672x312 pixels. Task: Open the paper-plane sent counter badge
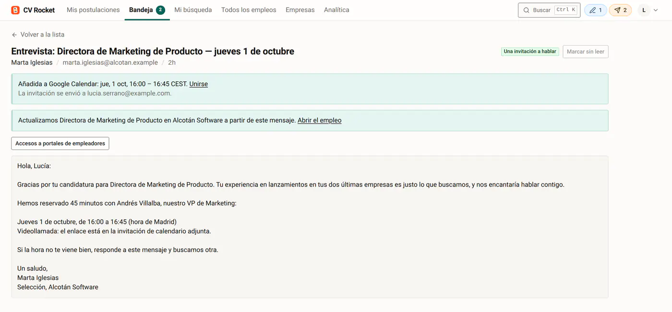pyautogui.click(x=621, y=10)
